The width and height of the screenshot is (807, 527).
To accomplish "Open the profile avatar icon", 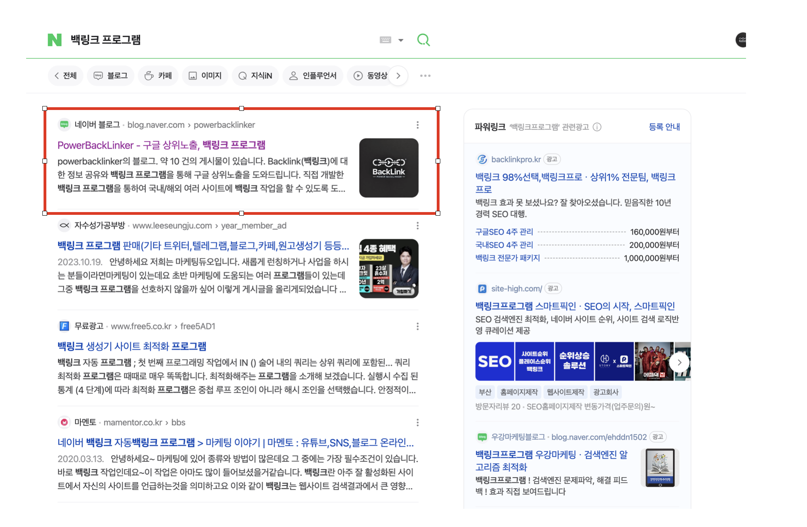I will coord(741,40).
